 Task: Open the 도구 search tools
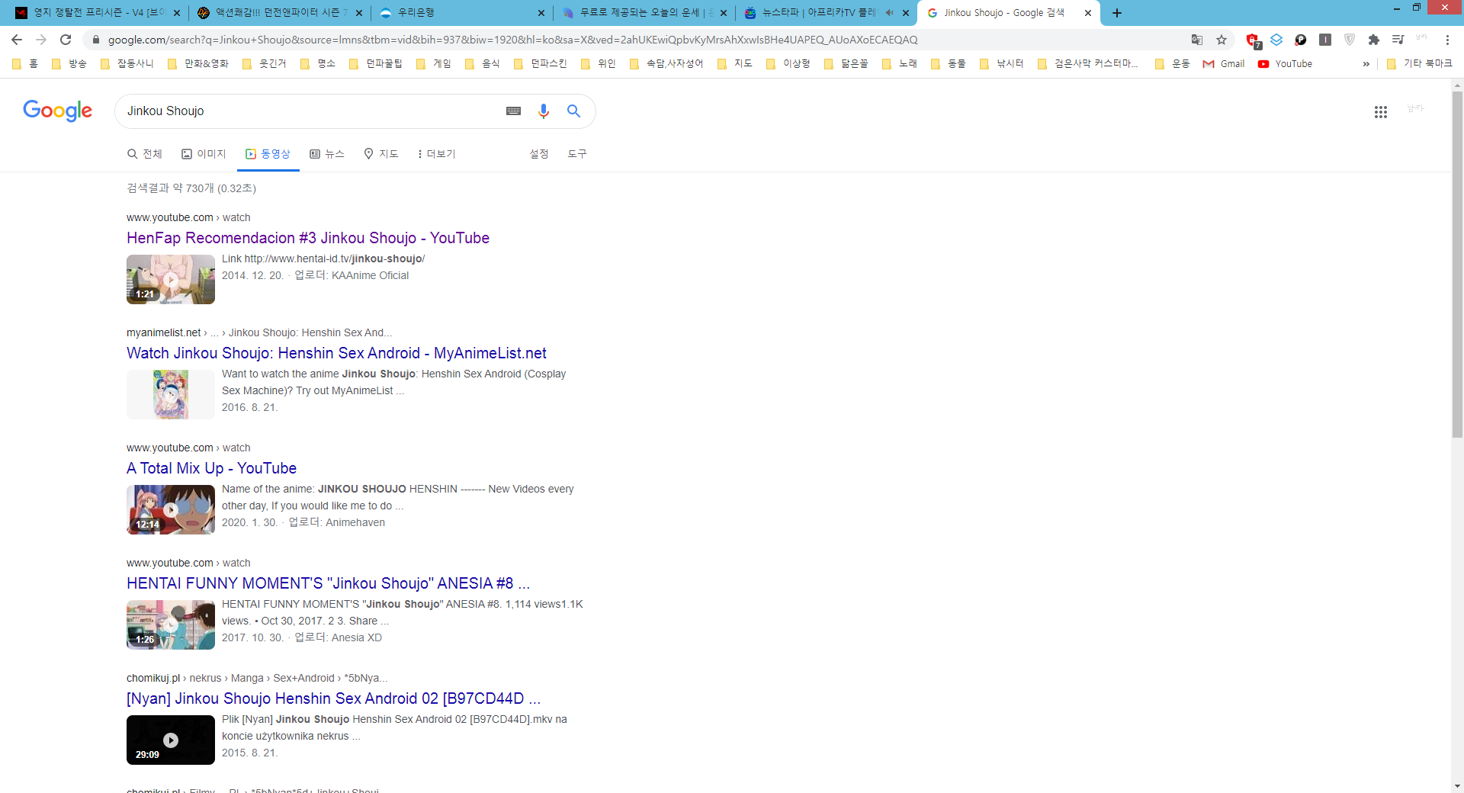click(x=577, y=154)
